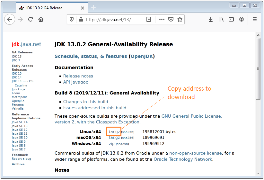Open tracking protection shield icon
The height and width of the screenshot is (180, 264).
click(72, 20)
